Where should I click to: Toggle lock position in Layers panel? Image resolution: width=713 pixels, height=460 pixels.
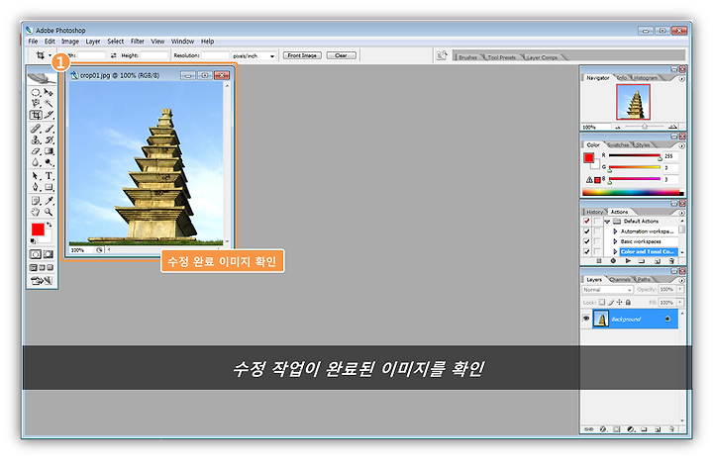619,302
